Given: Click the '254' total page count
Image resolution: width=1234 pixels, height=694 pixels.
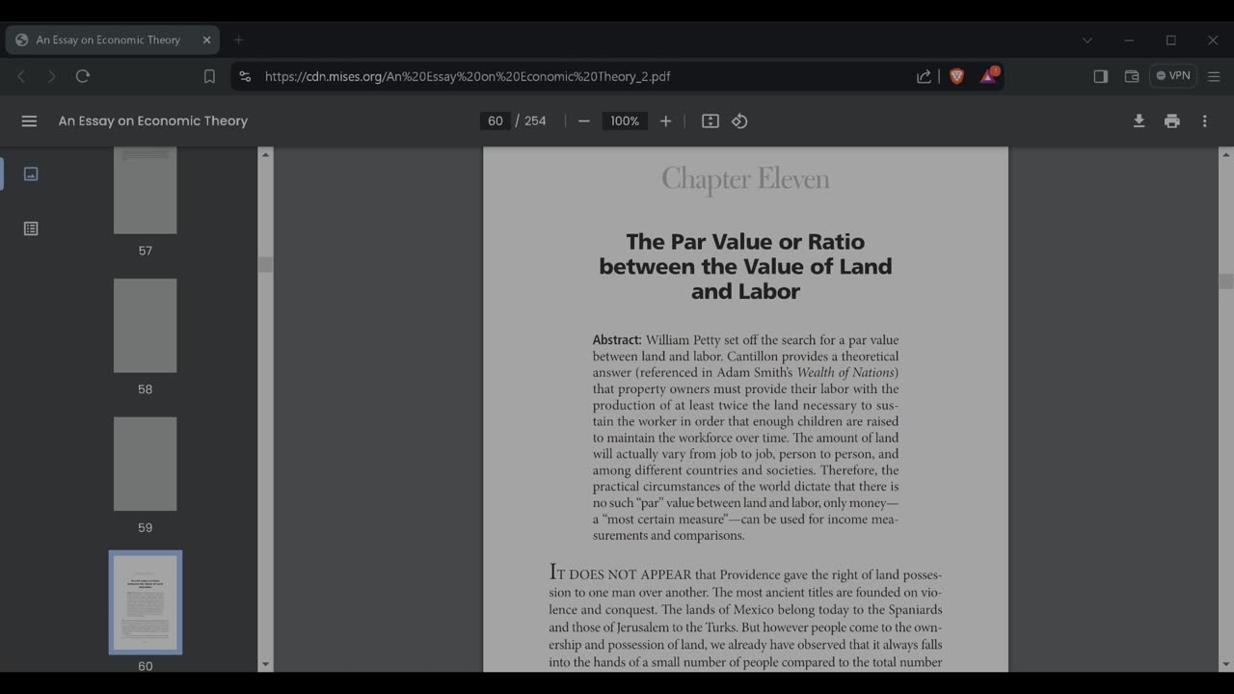Looking at the screenshot, I should (535, 121).
